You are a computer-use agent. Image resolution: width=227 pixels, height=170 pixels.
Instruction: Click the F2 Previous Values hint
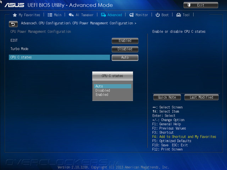(x=169, y=128)
